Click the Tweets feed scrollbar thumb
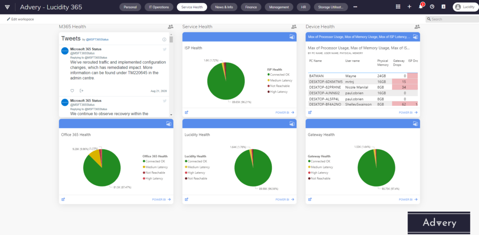Image resolution: width=479 pixels, height=235 pixels. click(171, 40)
